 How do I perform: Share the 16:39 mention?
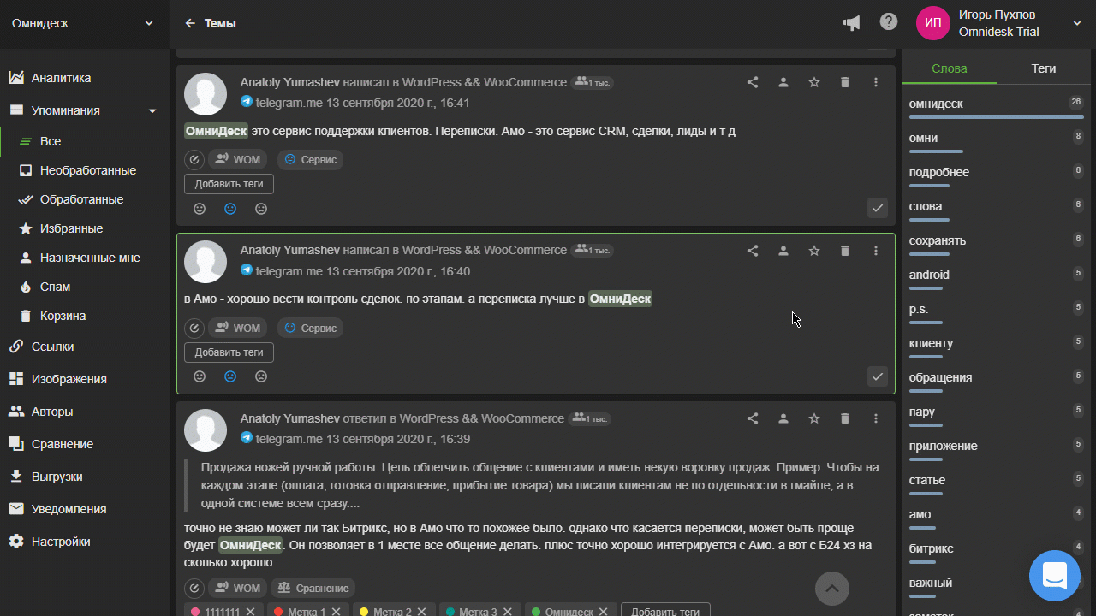(753, 418)
